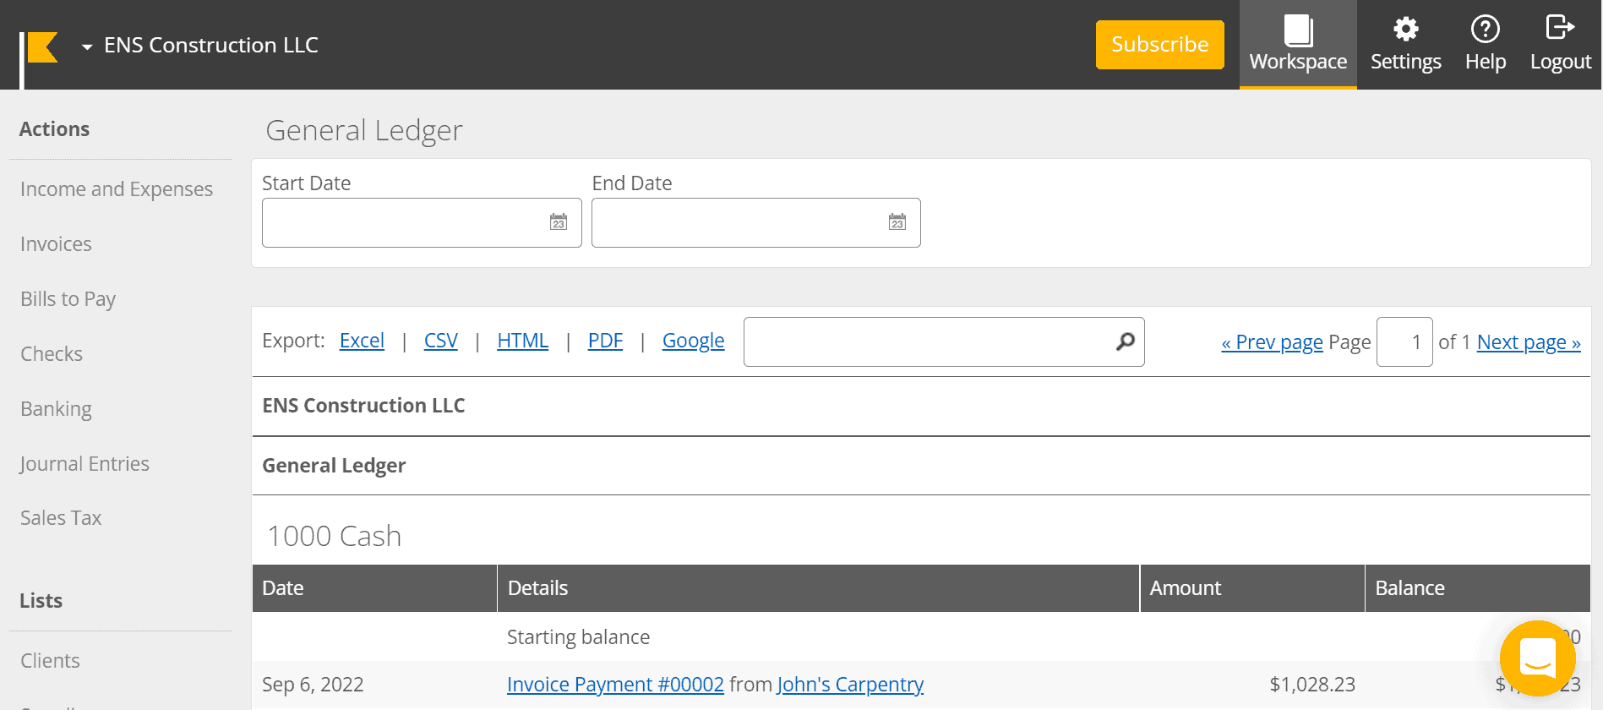Click the $1,028.23 amount cell
The width and height of the screenshot is (1603, 710).
click(1312, 685)
